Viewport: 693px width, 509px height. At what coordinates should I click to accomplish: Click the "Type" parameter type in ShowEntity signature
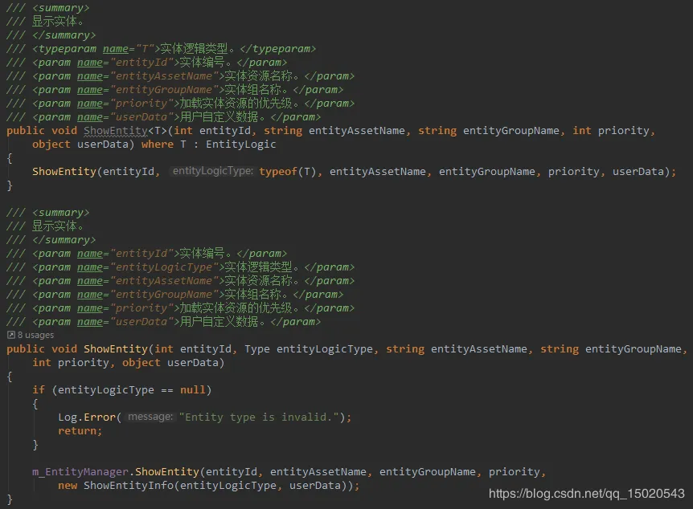(257, 349)
